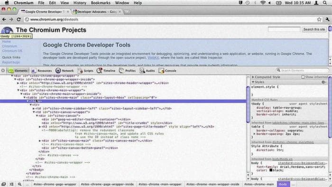332x187 pixels.
Task: Expand the sites-chrome-header-wrapper div
Action: tap(18, 83)
